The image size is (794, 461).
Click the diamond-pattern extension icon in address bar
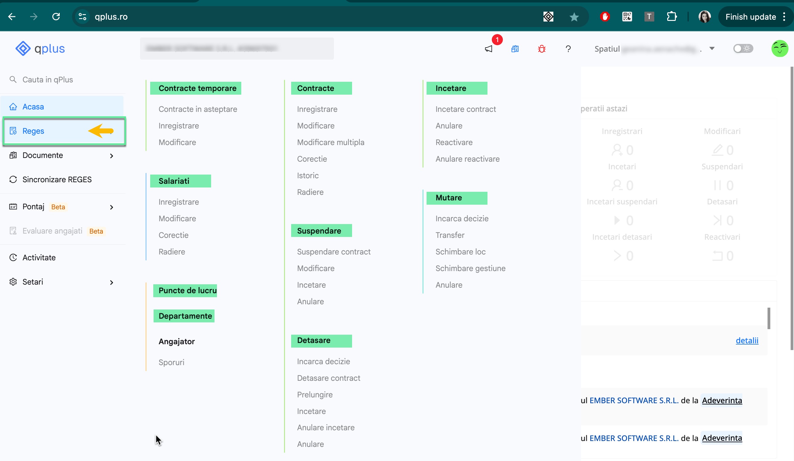[x=548, y=16]
